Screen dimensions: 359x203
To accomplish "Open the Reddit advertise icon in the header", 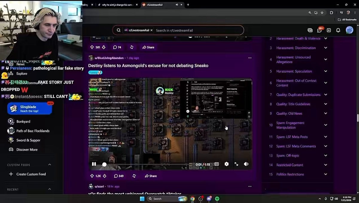I will tap(310, 30).
